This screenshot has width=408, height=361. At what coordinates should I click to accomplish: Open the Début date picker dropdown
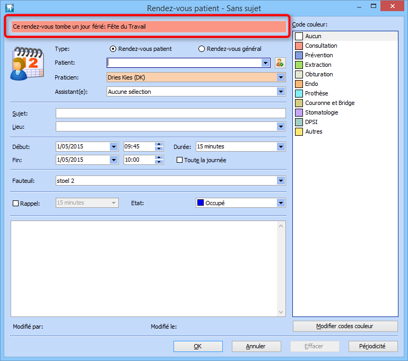point(114,147)
